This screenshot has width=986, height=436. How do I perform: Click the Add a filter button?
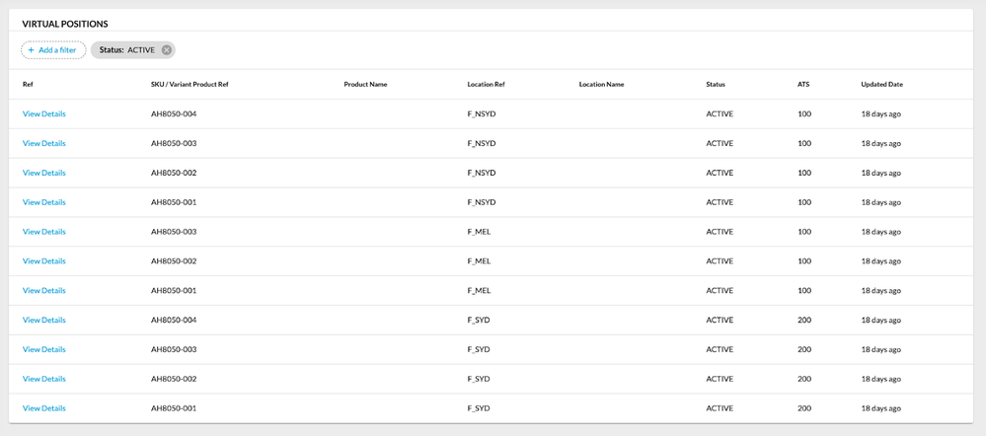53,50
